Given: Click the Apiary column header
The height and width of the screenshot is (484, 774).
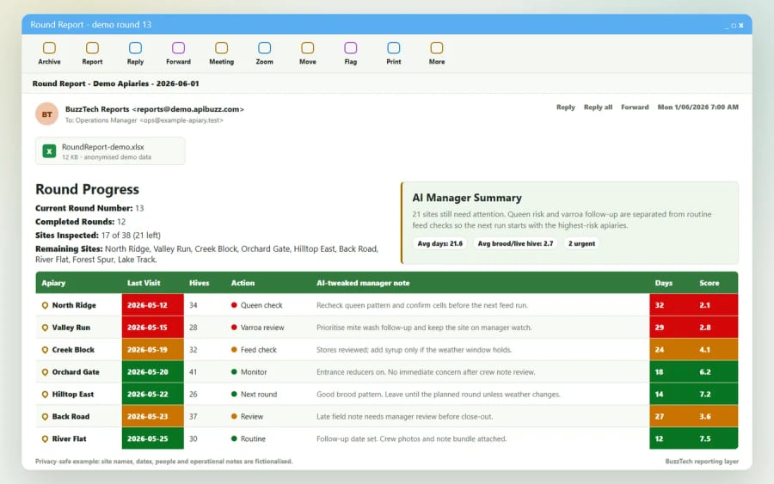Looking at the screenshot, I should click(53, 283).
